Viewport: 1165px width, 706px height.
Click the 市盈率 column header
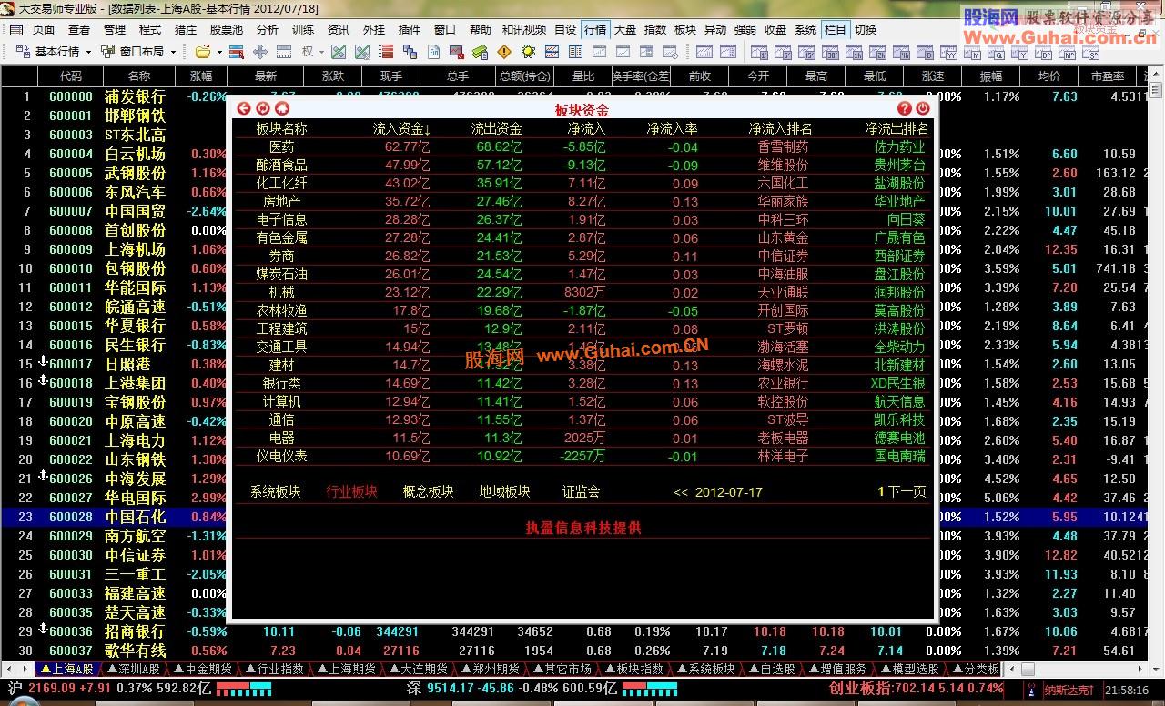pos(1108,76)
